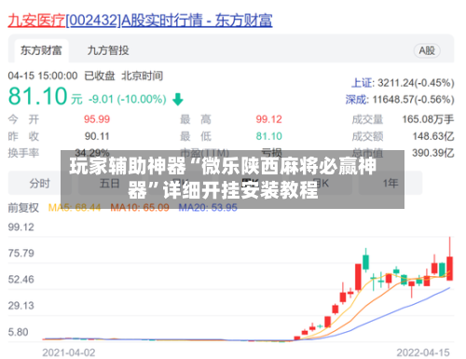Click the 最高 value 99.12

point(268,119)
